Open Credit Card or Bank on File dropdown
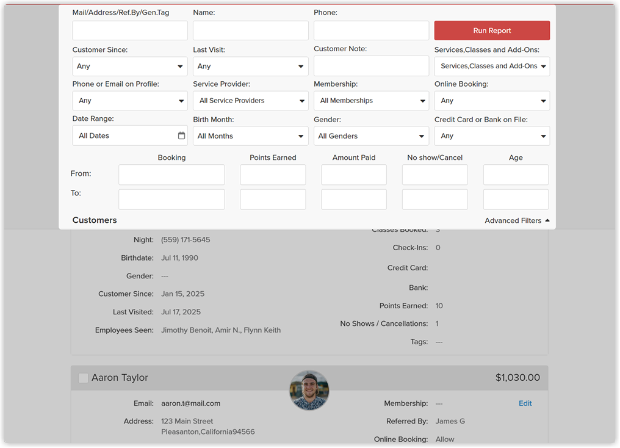Image resolution: width=620 pixels, height=448 pixels. [492, 135]
